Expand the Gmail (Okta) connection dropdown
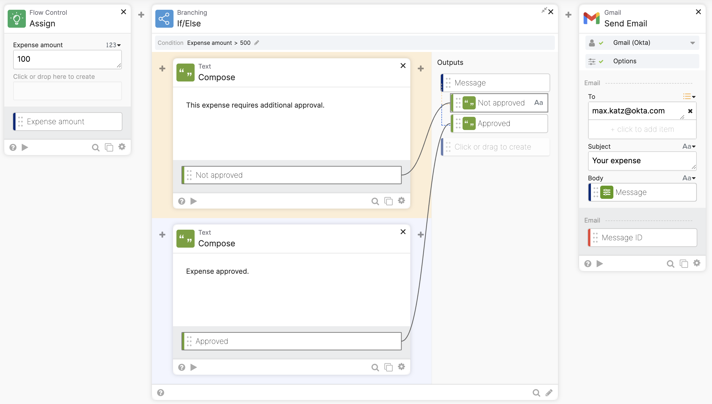 [x=692, y=43]
